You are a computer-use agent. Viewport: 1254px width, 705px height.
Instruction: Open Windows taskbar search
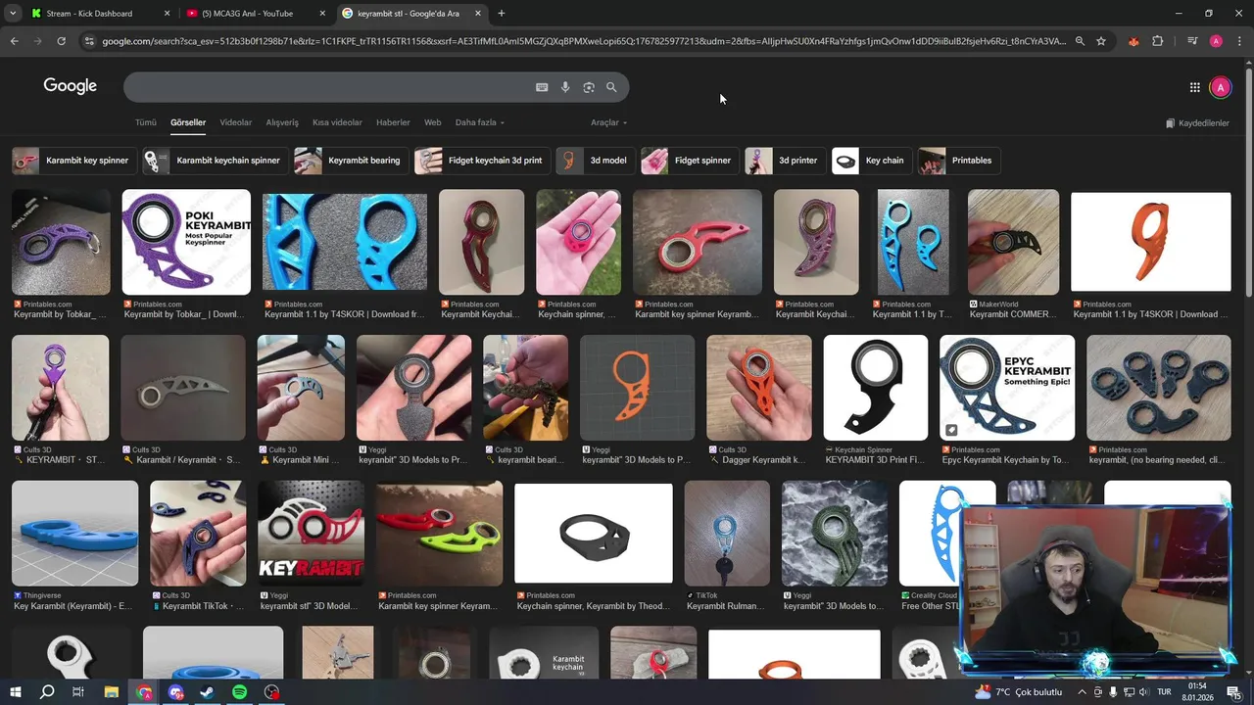coord(47,691)
